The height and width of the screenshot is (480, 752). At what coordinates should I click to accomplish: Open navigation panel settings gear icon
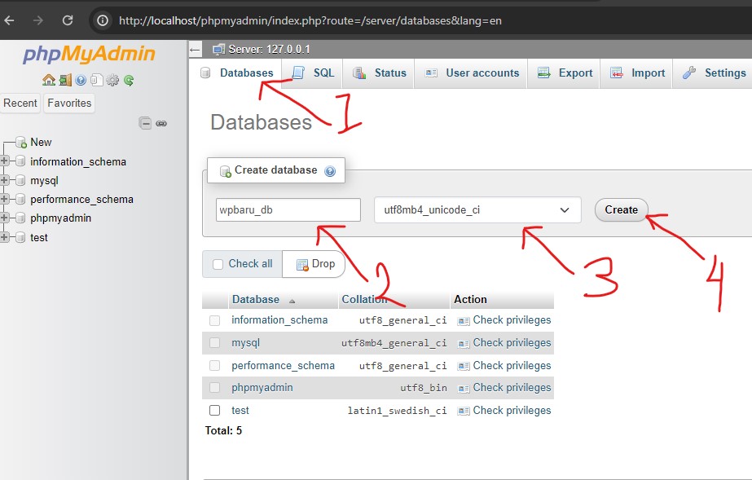pos(112,80)
